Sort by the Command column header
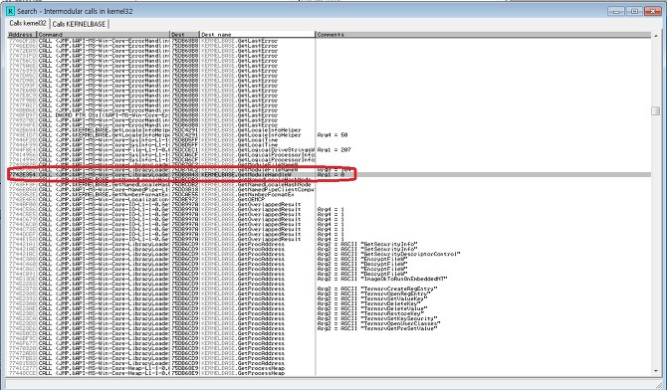 (104, 35)
